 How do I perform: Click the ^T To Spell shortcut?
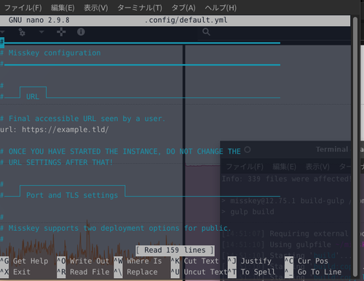pos(252,272)
